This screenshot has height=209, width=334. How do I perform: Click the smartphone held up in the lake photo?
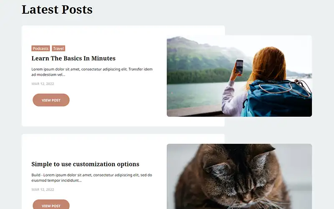239,67
